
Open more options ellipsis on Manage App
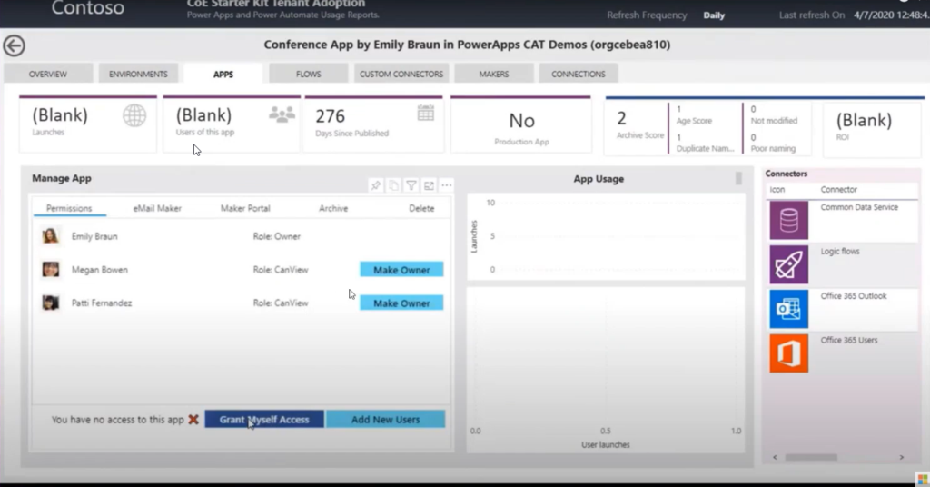(x=447, y=185)
